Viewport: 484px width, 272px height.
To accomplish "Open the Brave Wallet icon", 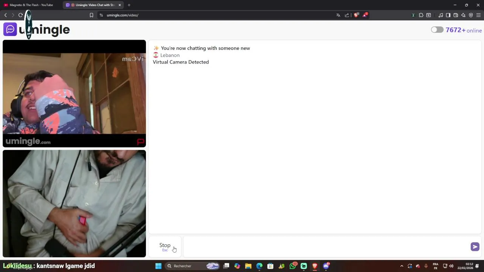I will [x=456, y=15].
